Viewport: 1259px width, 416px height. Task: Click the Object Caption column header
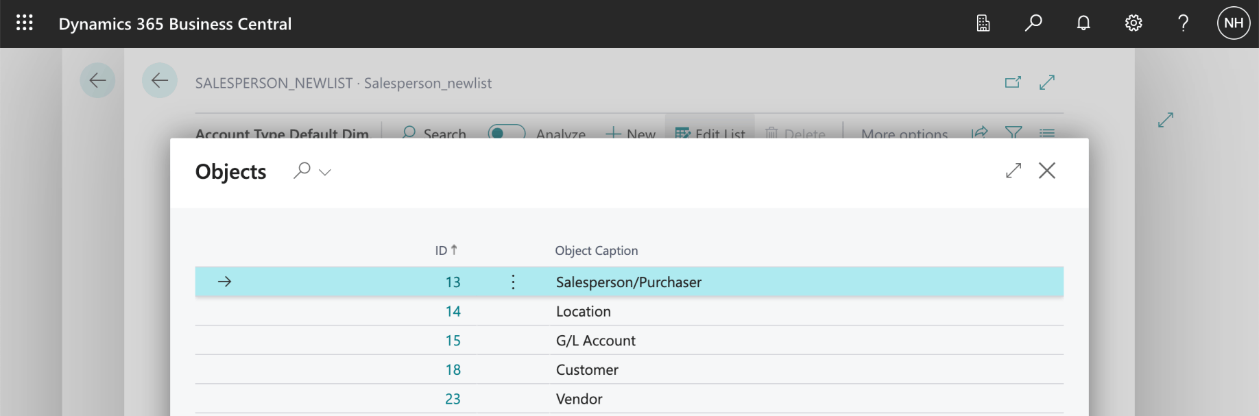click(596, 251)
